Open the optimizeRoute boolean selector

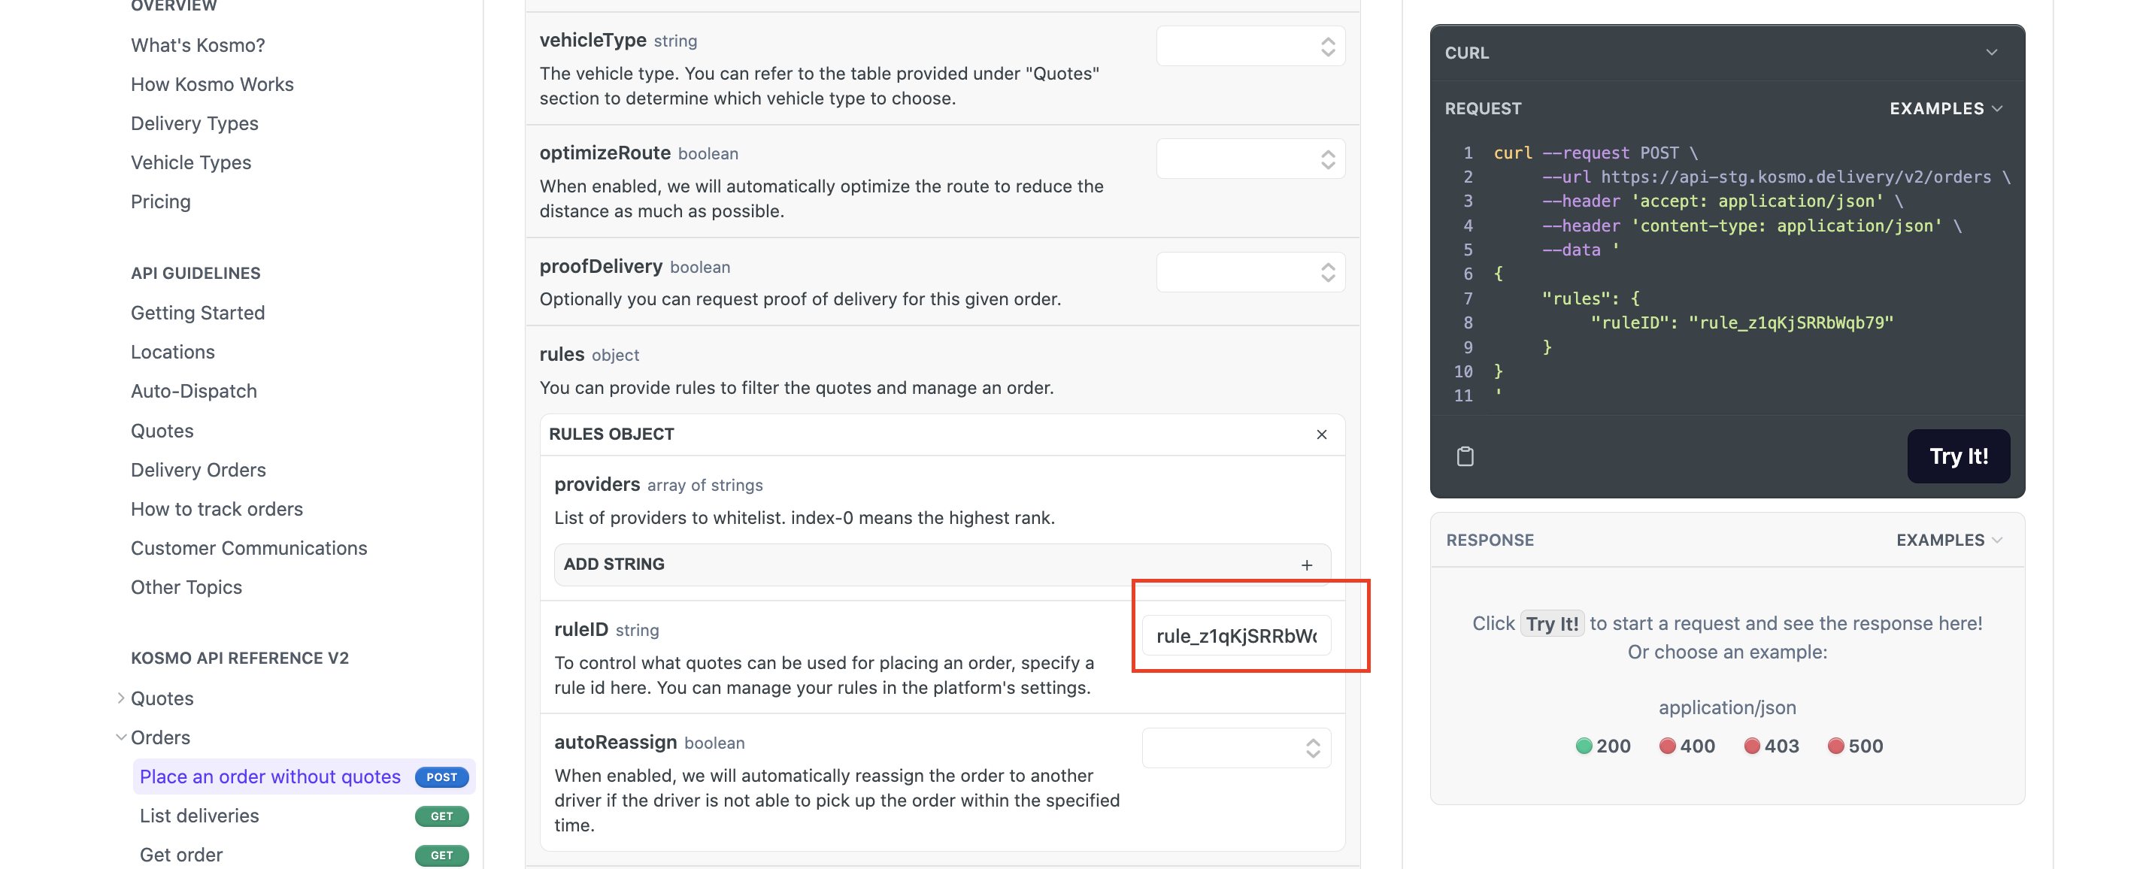pos(1250,159)
